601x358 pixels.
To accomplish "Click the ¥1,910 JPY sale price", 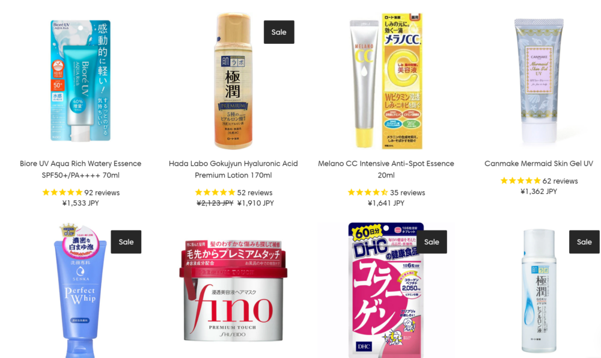I will tap(255, 203).
